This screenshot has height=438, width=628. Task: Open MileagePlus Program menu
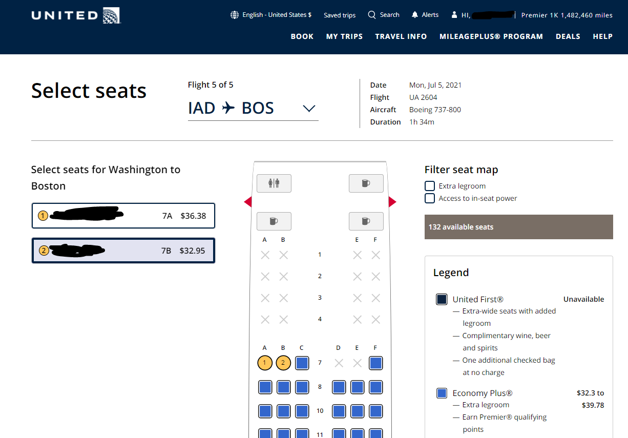491,36
